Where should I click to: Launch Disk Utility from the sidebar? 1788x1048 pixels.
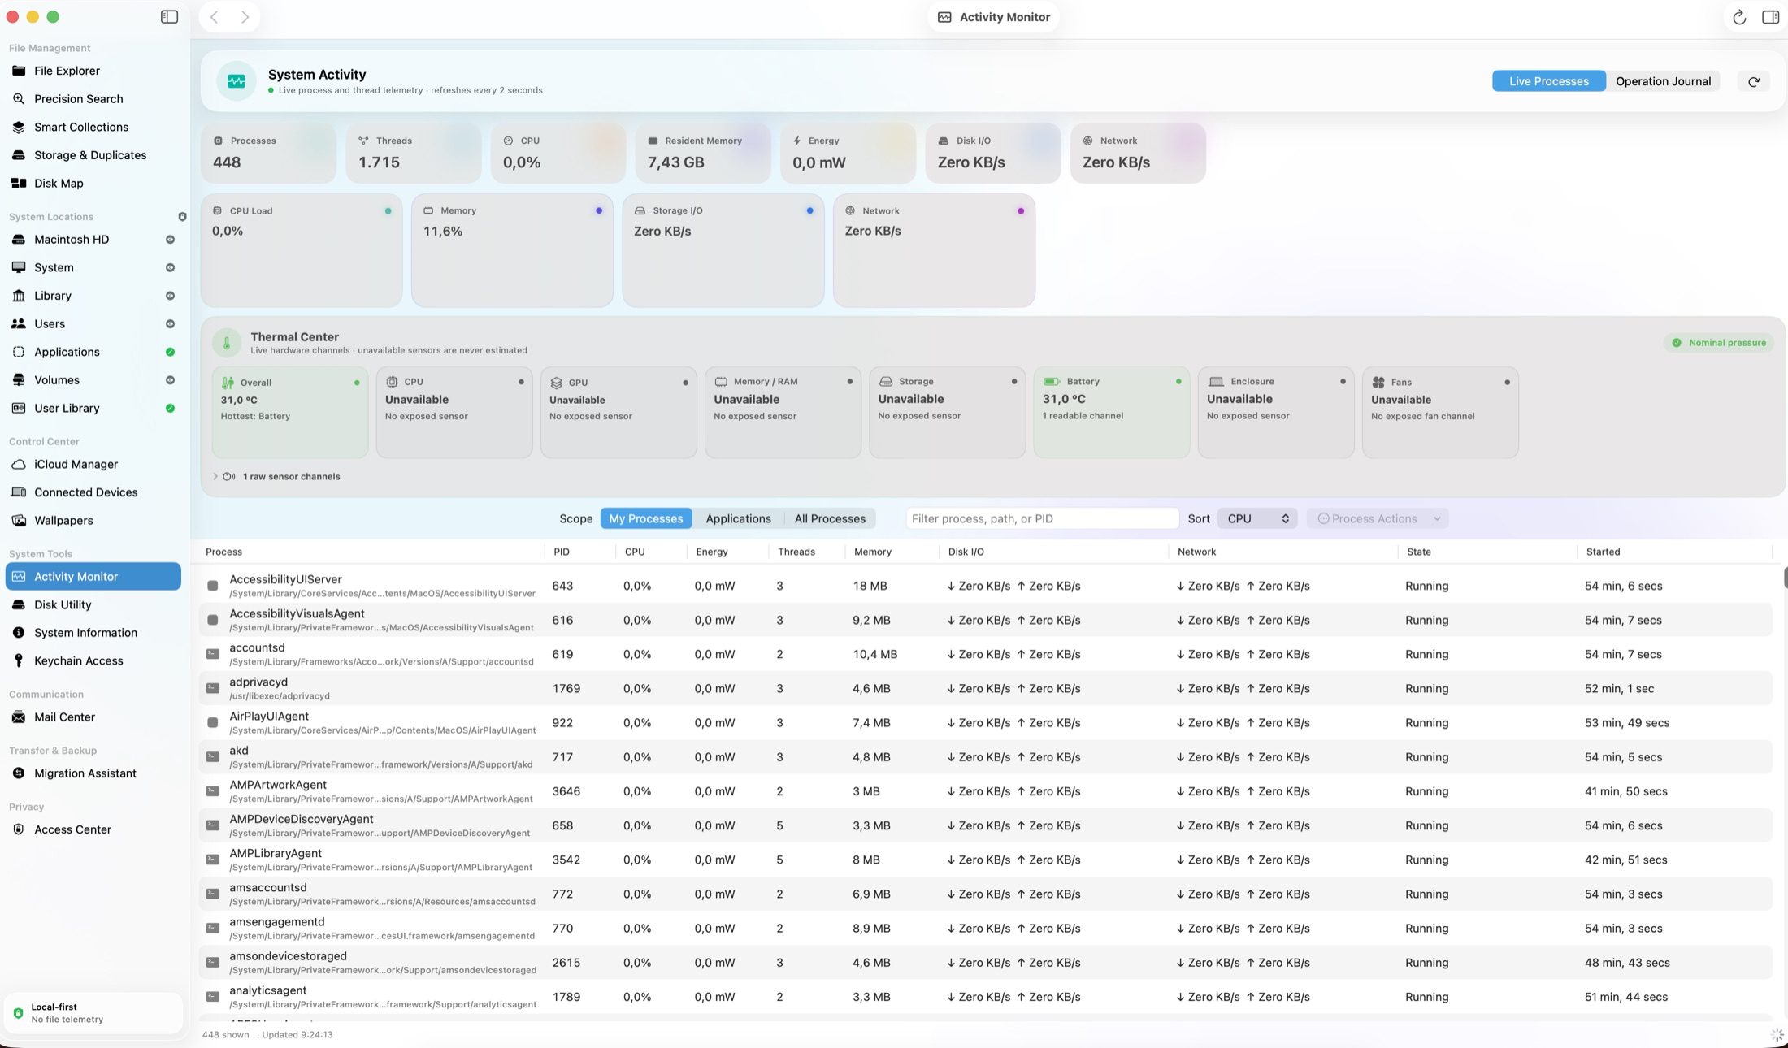click(93, 605)
